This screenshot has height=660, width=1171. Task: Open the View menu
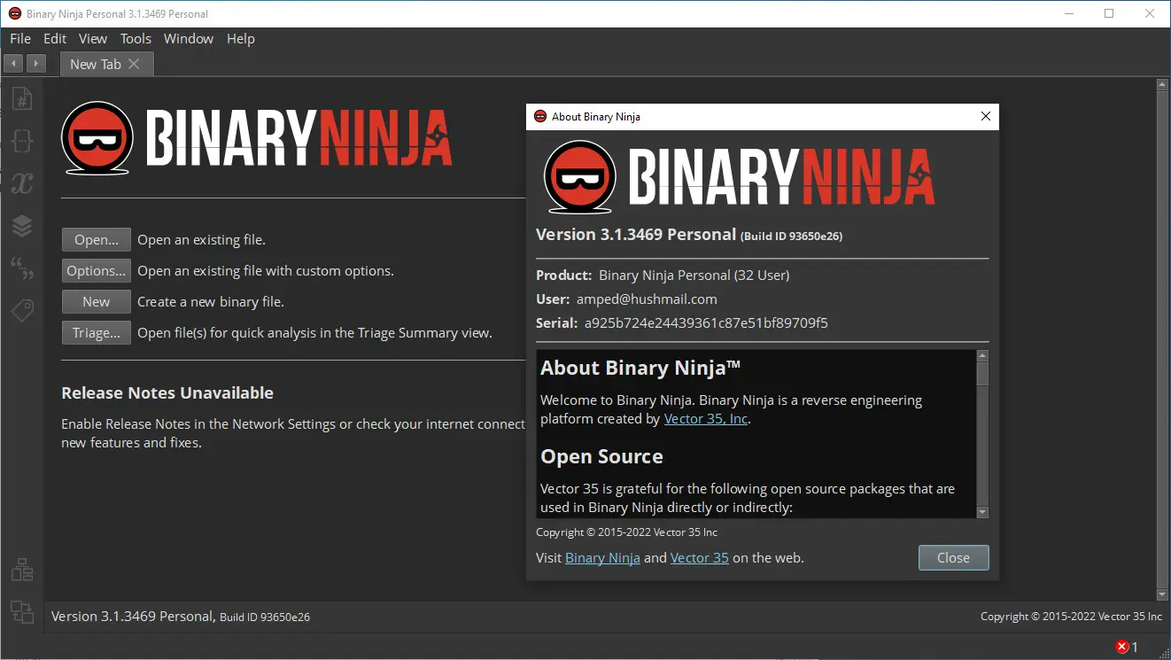pyautogui.click(x=93, y=38)
